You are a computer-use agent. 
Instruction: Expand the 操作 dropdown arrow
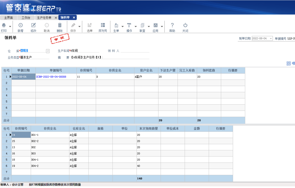pos(136,27)
